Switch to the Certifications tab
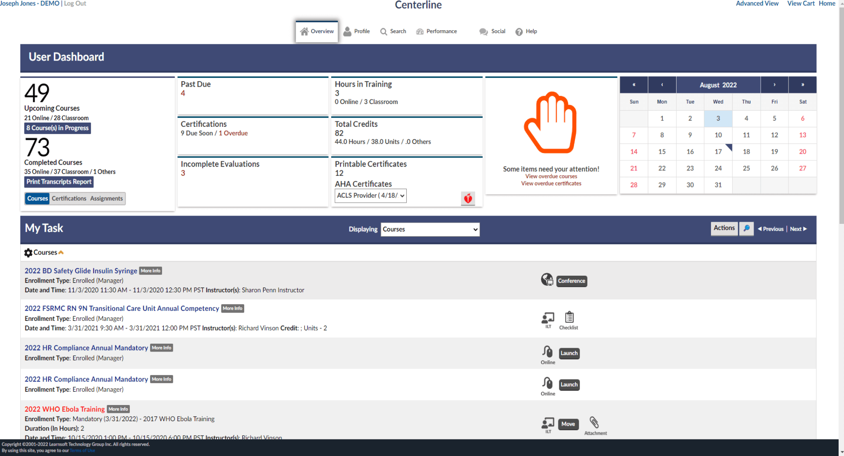Viewport: 844px width, 456px height. [69, 198]
